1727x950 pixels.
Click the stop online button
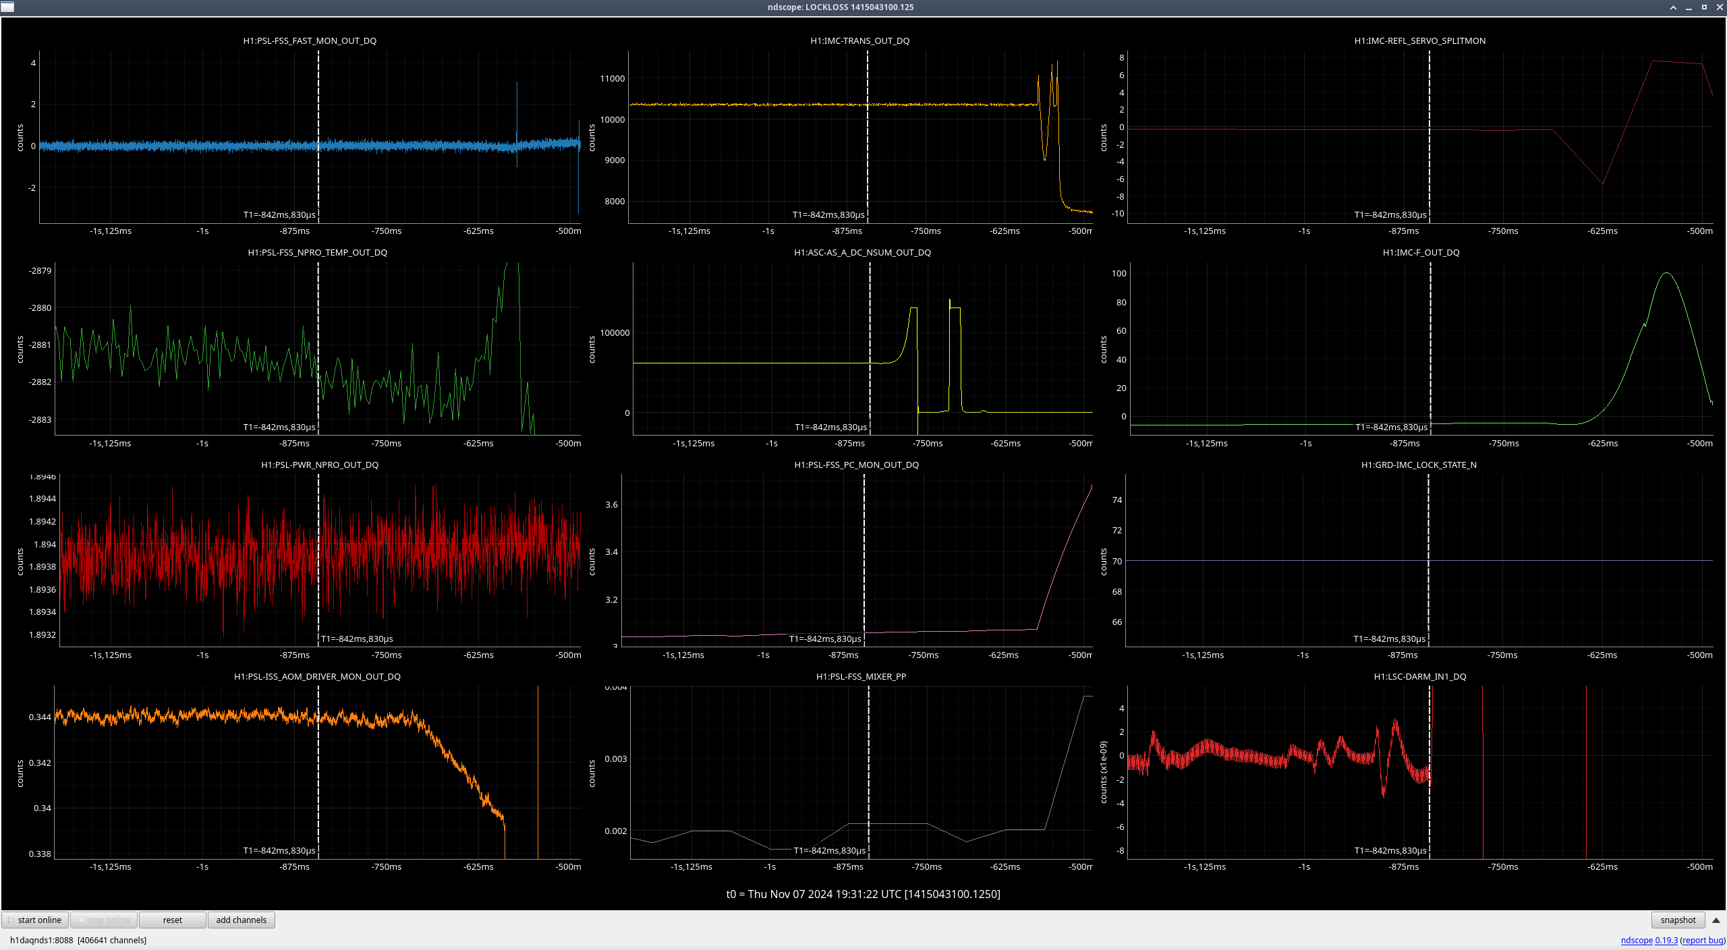[104, 920]
